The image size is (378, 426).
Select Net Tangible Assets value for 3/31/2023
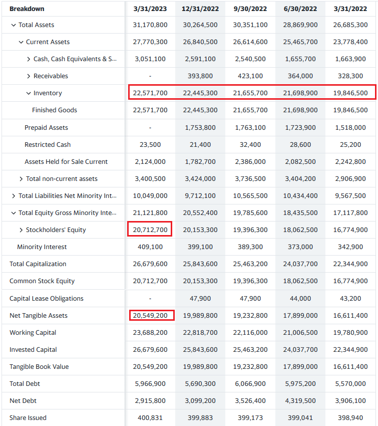pyautogui.click(x=150, y=315)
